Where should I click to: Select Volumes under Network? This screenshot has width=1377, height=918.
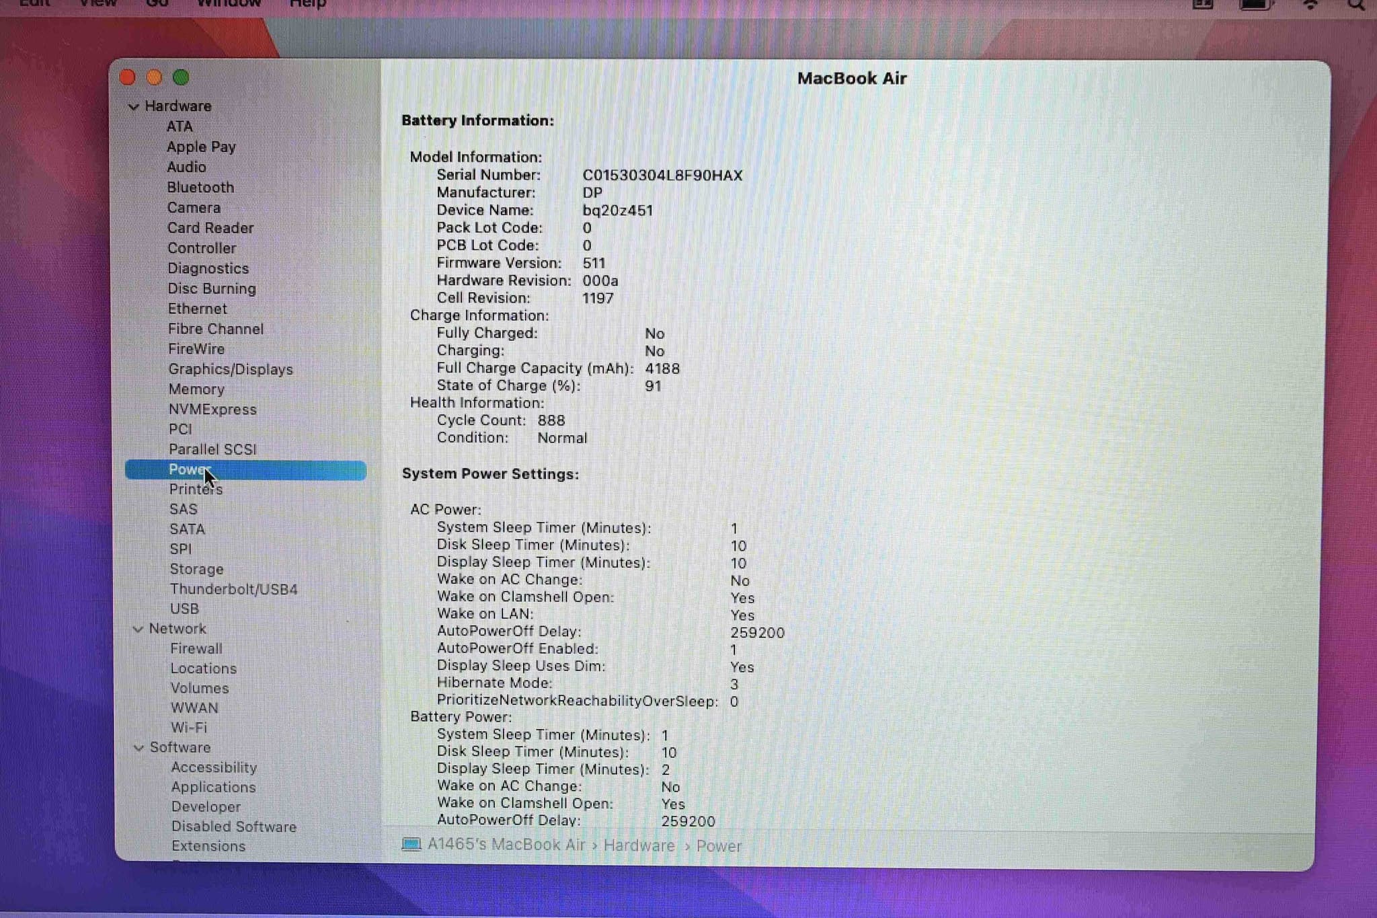(x=200, y=688)
